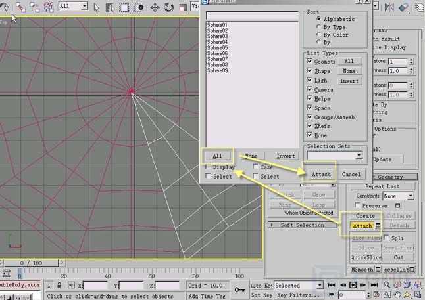The height and width of the screenshot is (300, 425).
Task: Open the selection filter All dropdown
Action: 85,6
